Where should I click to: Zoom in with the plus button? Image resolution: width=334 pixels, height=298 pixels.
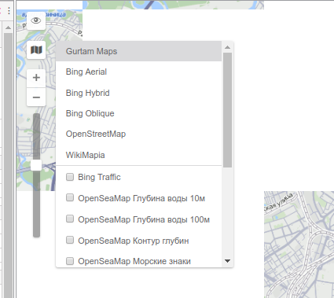[36, 78]
